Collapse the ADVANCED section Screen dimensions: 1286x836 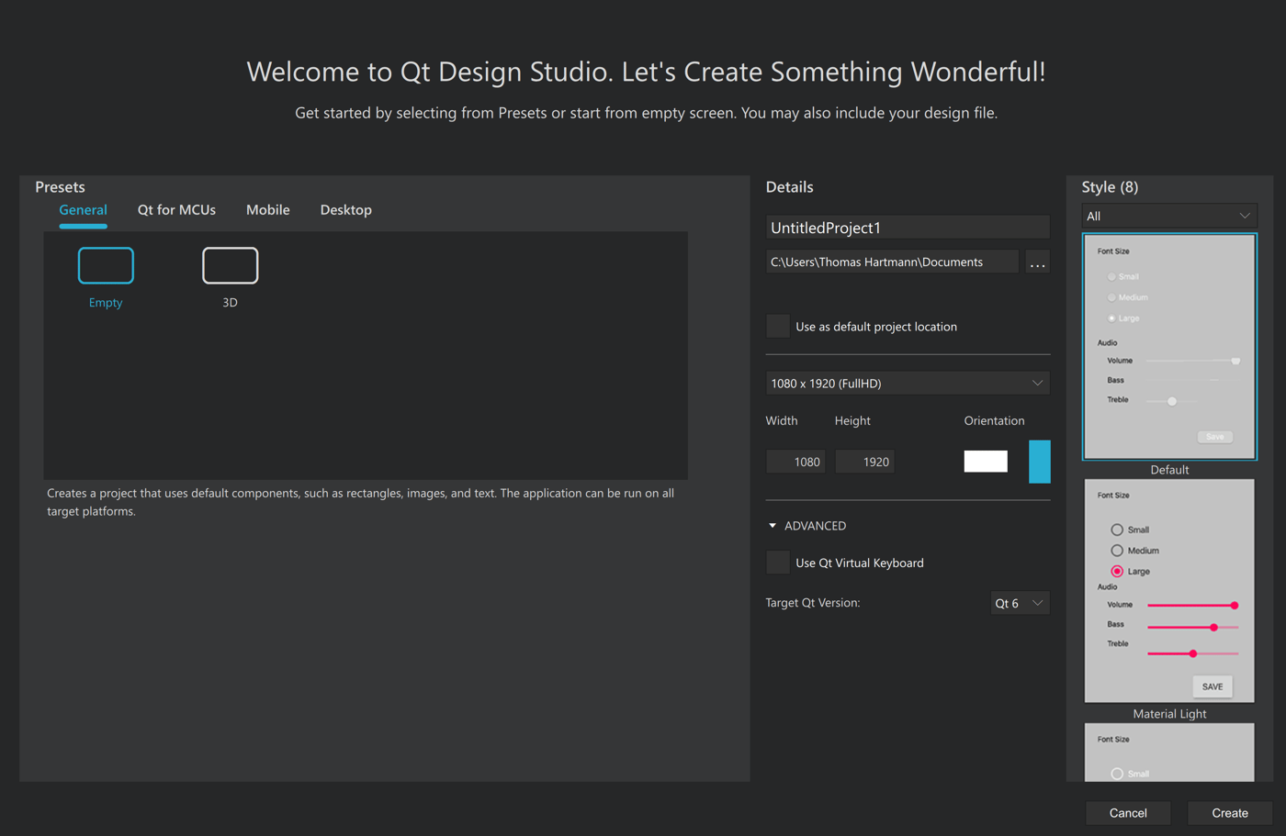(x=773, y=525)
